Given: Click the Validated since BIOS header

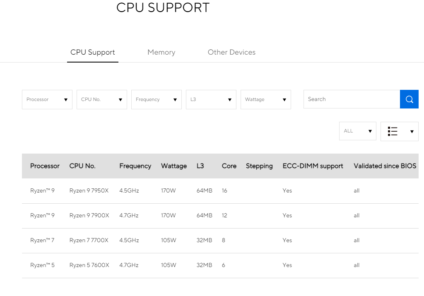Looking at the screenshot, I should [385, 166].
